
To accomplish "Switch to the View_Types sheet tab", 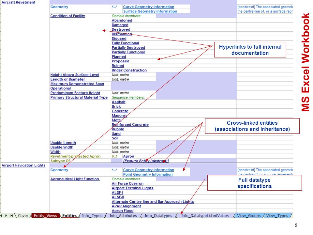I will coord(277,216).
